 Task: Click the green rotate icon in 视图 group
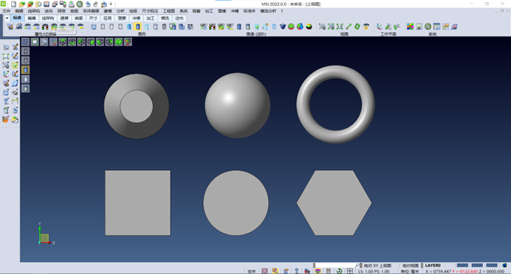pyautogui.click(x=357, y=27)
